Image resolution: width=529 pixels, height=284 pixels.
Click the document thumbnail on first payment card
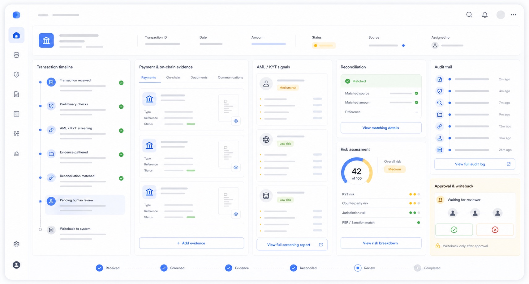pos(228,108)
